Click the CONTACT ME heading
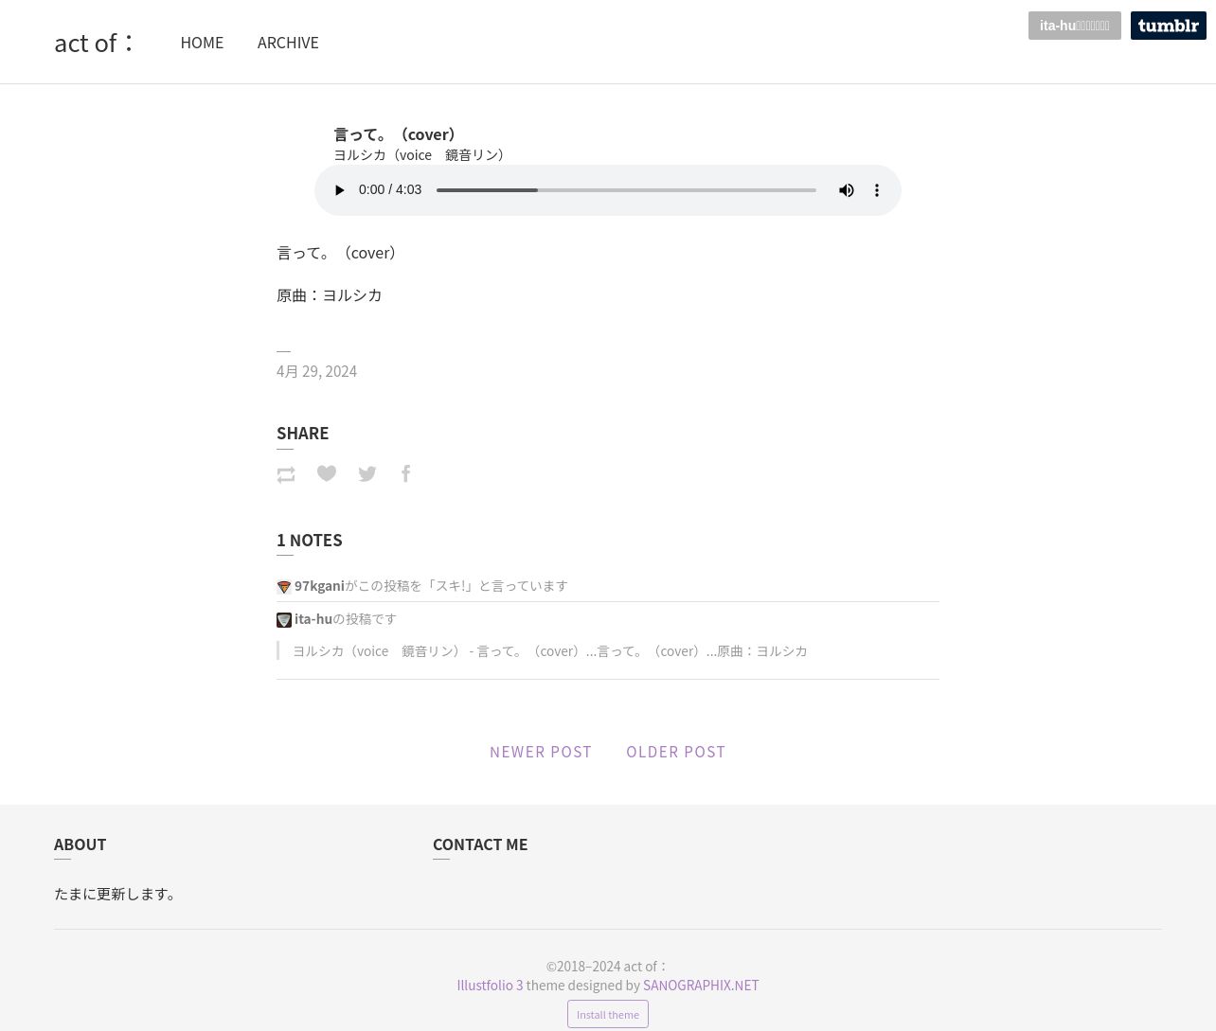The image size is (1216, 1031). click(480, 844)
